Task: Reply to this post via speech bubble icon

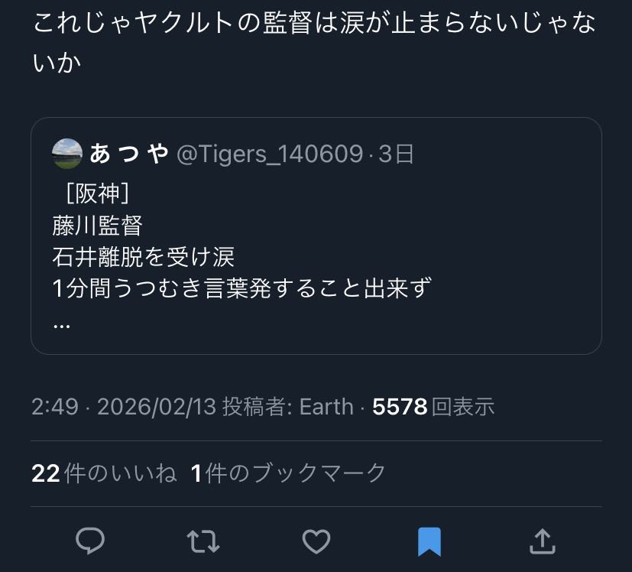Action: click(90, 541)
